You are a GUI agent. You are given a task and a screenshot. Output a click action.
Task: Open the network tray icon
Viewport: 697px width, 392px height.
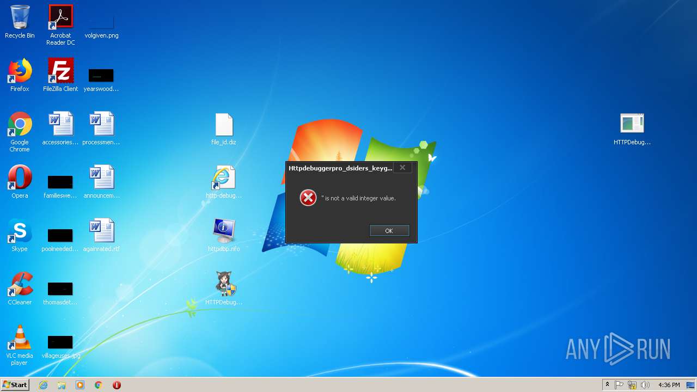[632, 385]
